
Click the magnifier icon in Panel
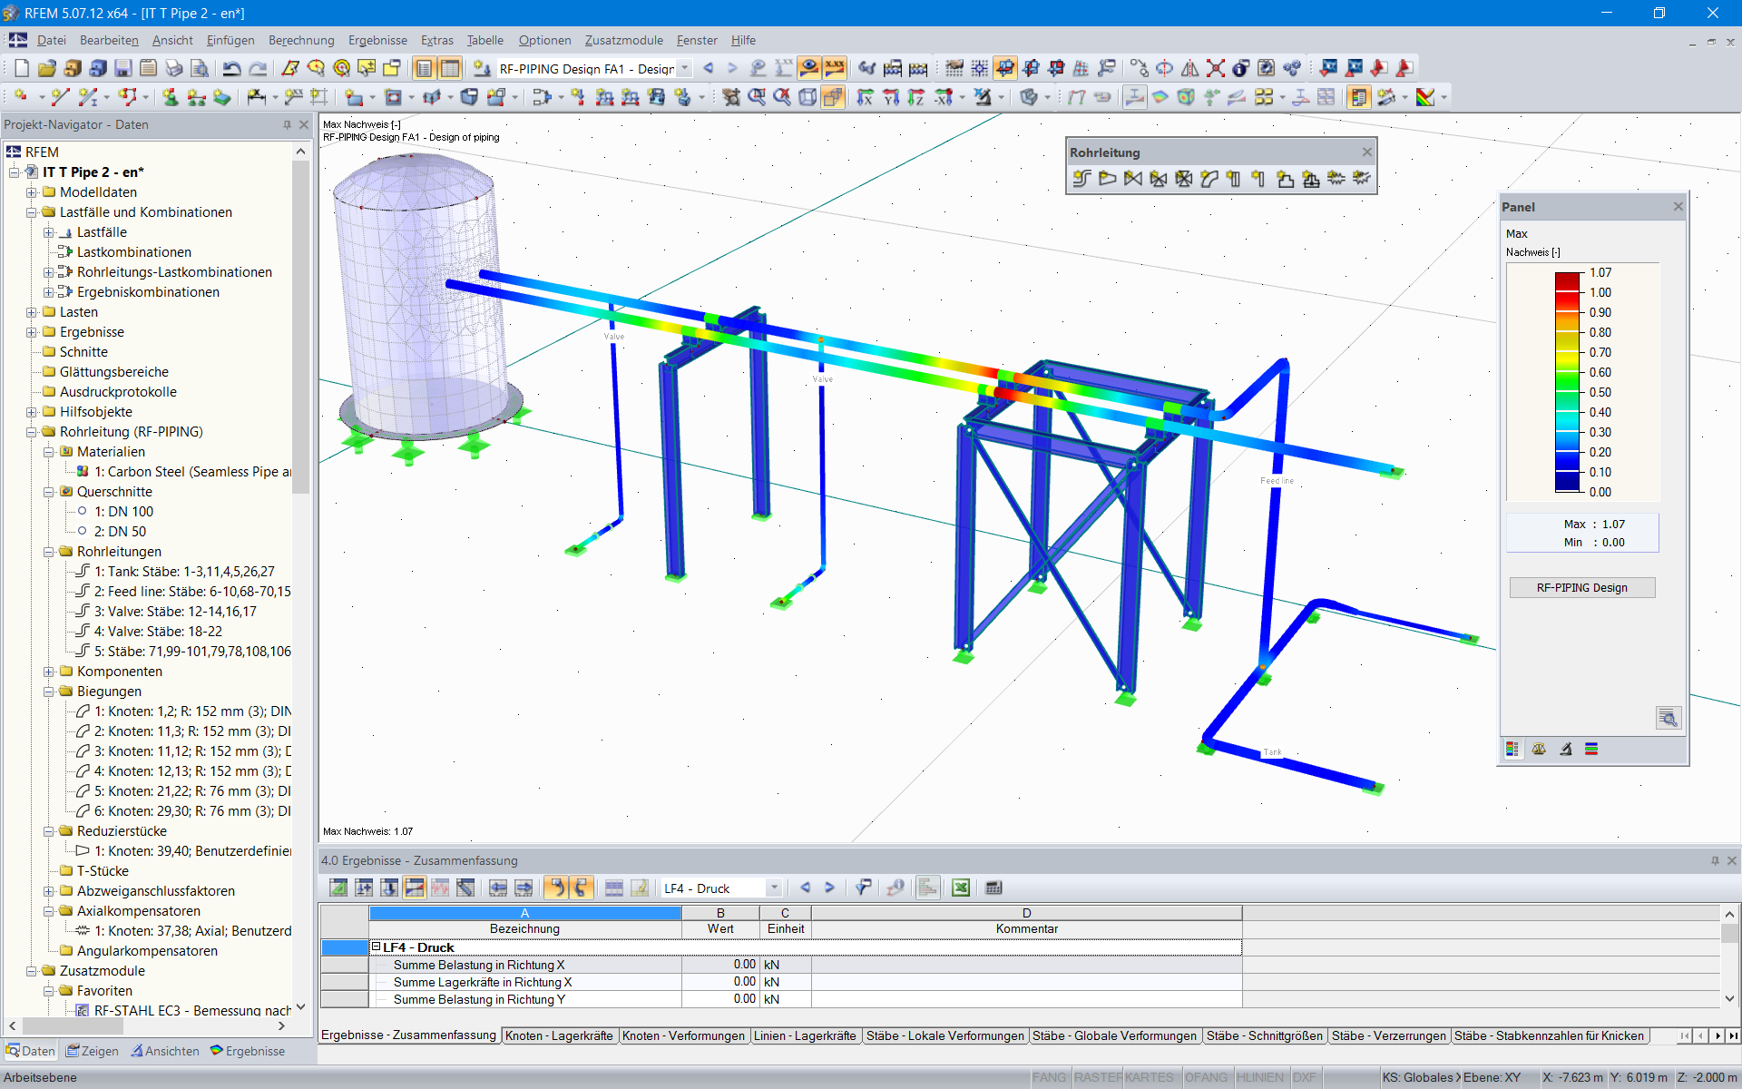pos(1668,718)
